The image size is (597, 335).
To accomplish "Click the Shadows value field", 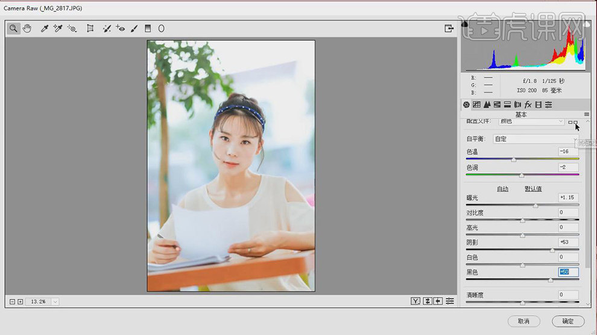I will pos(569,242).
